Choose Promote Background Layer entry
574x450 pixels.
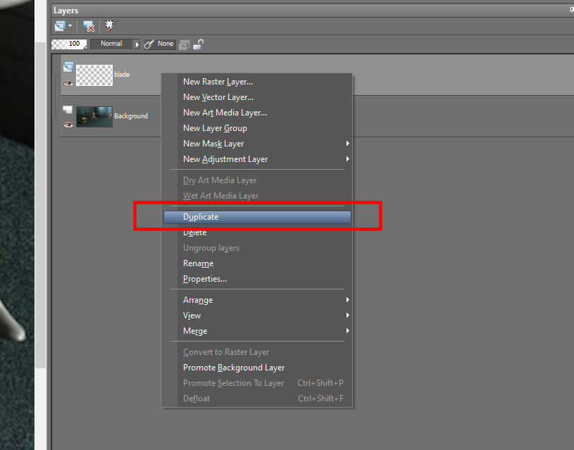(x=257, y=367)
